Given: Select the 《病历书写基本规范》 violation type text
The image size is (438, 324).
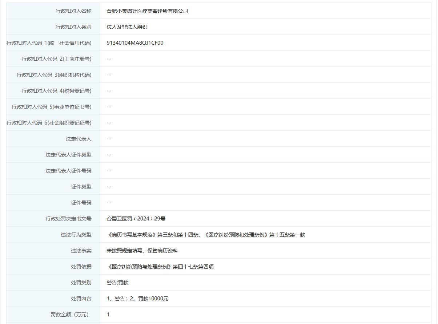Looking at the screenshot, I should point(206,235).
